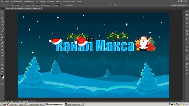The image size is (189, 106).
Task: Select the Crop tool
Action: (x=2, y=24)
